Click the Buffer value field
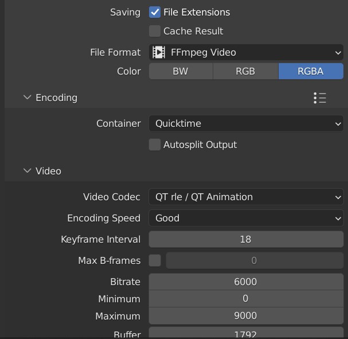Screen dimensions: 348x339 (246, 332)
